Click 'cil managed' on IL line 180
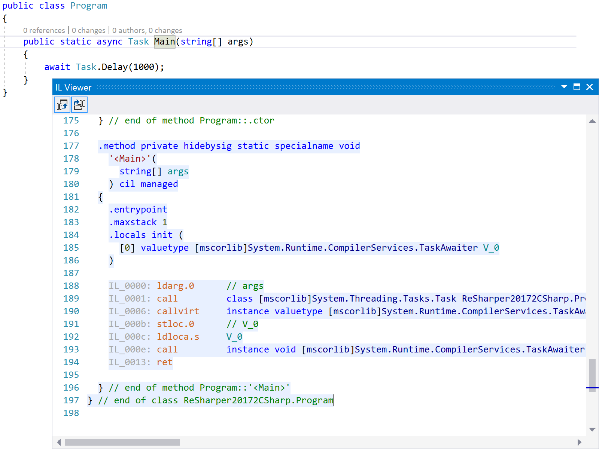Viewport: 599px width, 449px height. [149, 184]
